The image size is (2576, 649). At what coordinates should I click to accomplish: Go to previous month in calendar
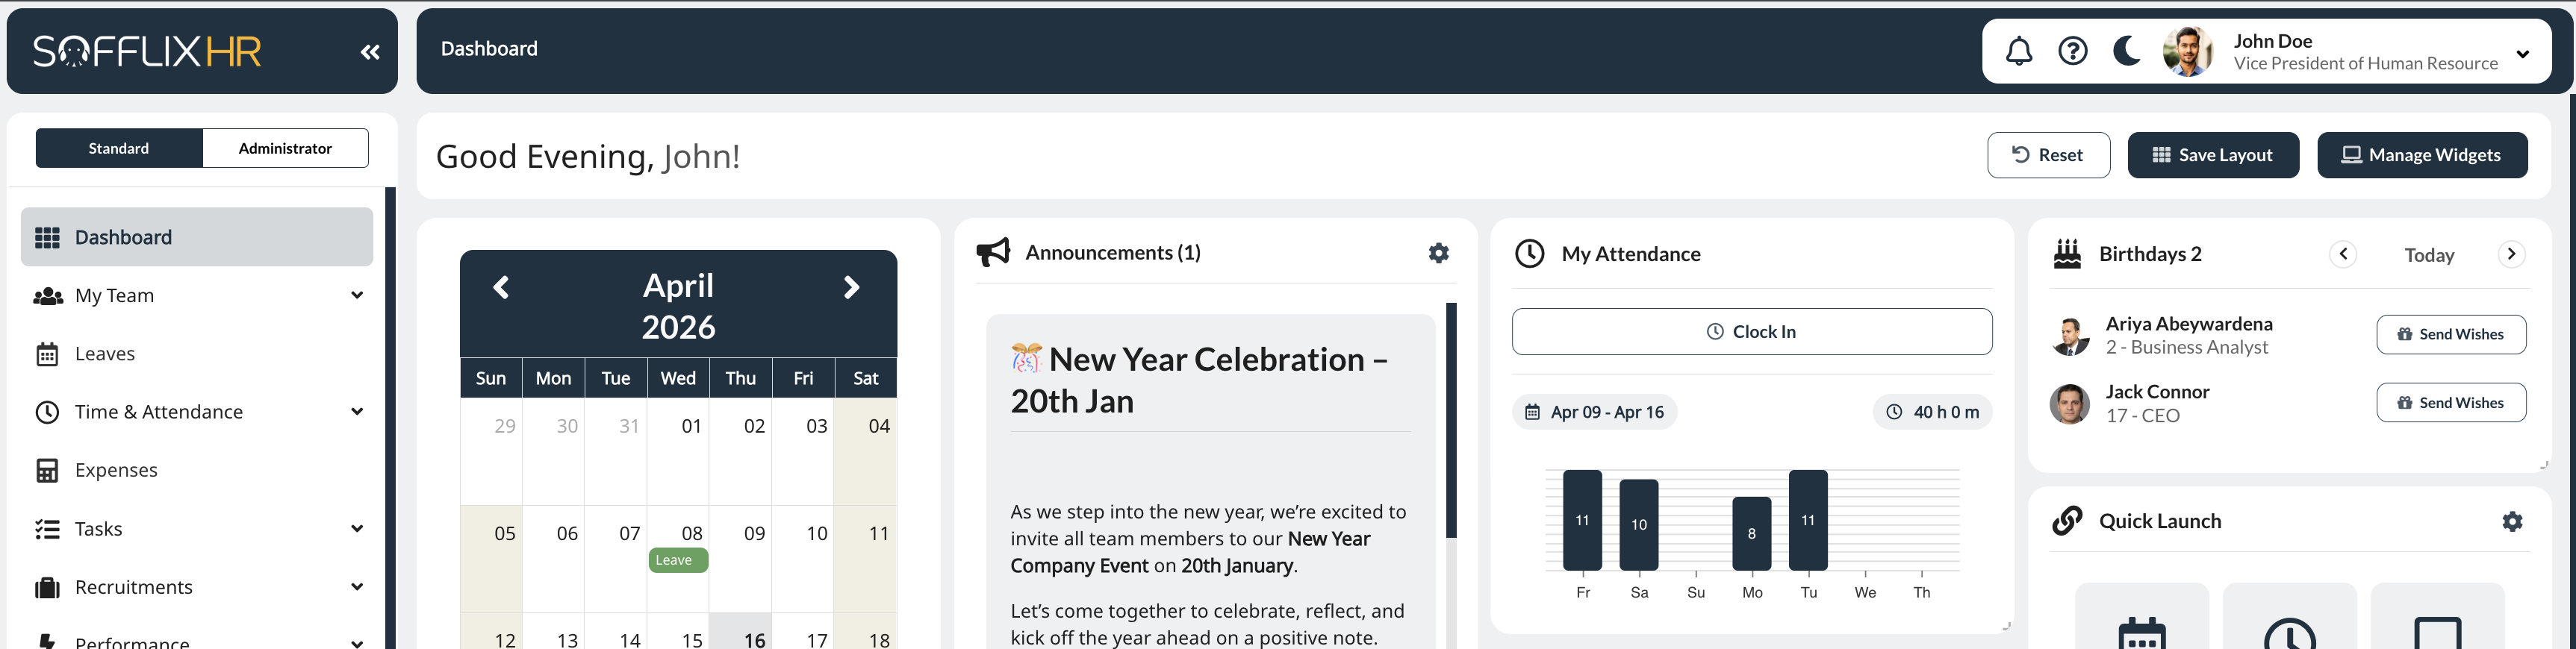pos(501,287)
